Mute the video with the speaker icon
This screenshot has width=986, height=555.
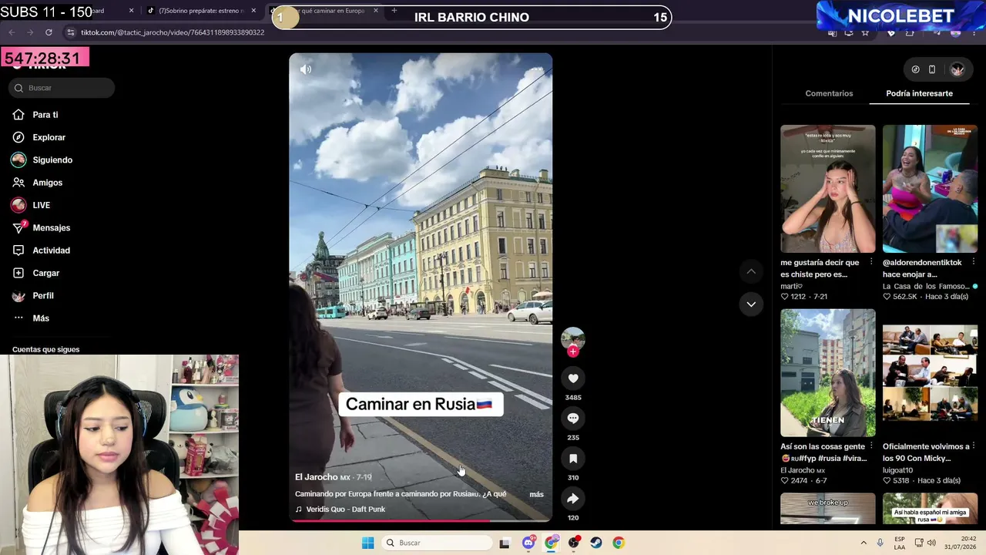(306, 69)
